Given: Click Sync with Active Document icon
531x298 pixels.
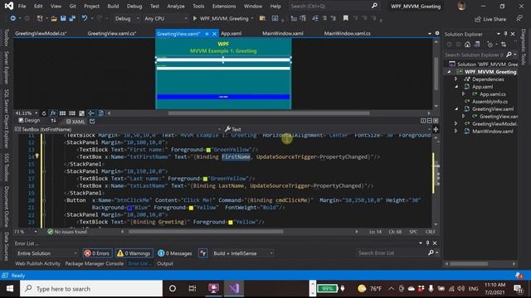Looking at the screenshot, I should tap(504, 44).
